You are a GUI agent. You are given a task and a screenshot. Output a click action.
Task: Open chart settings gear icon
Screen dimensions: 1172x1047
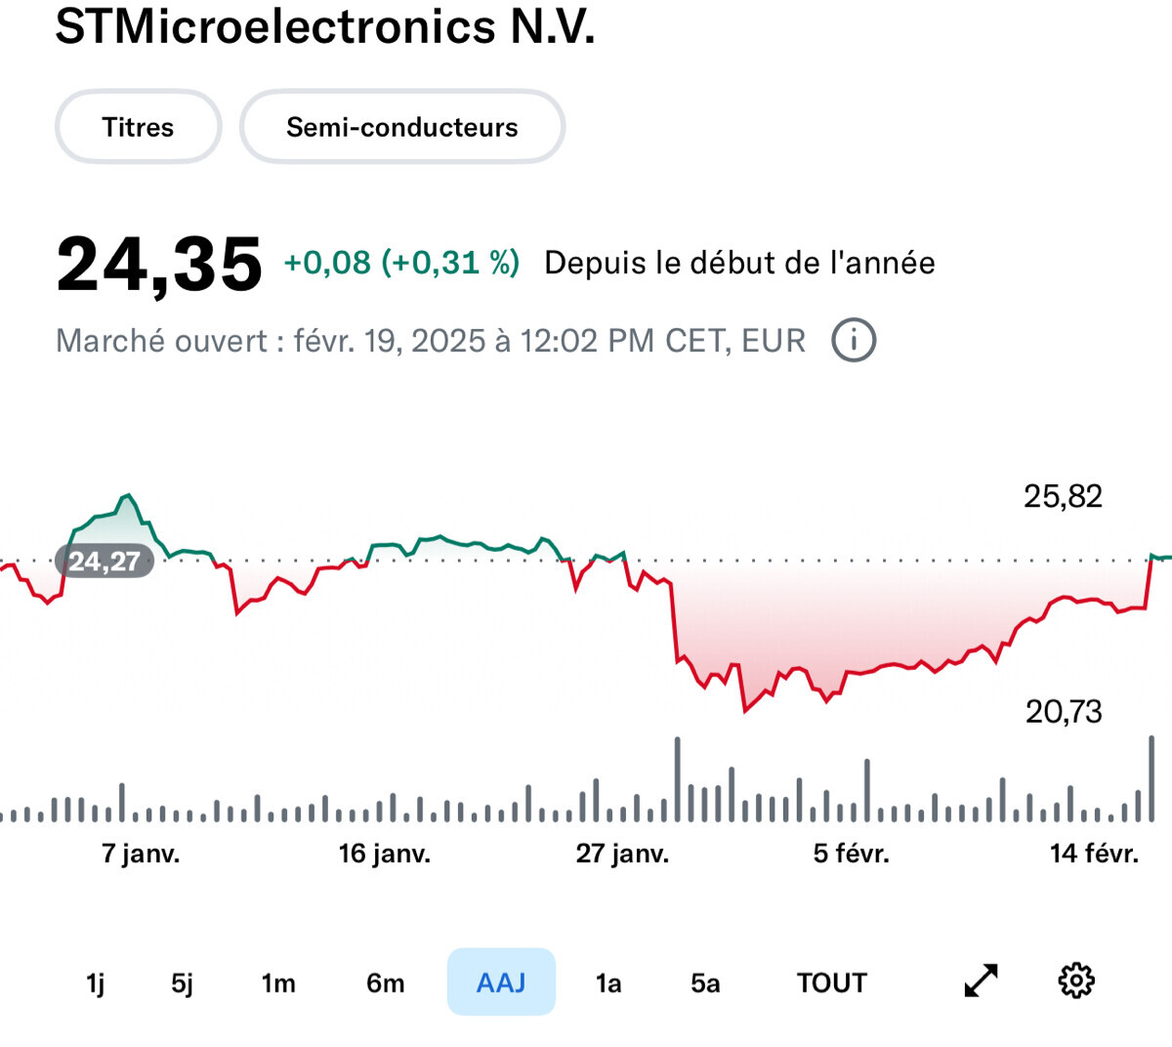[1076, 981]
